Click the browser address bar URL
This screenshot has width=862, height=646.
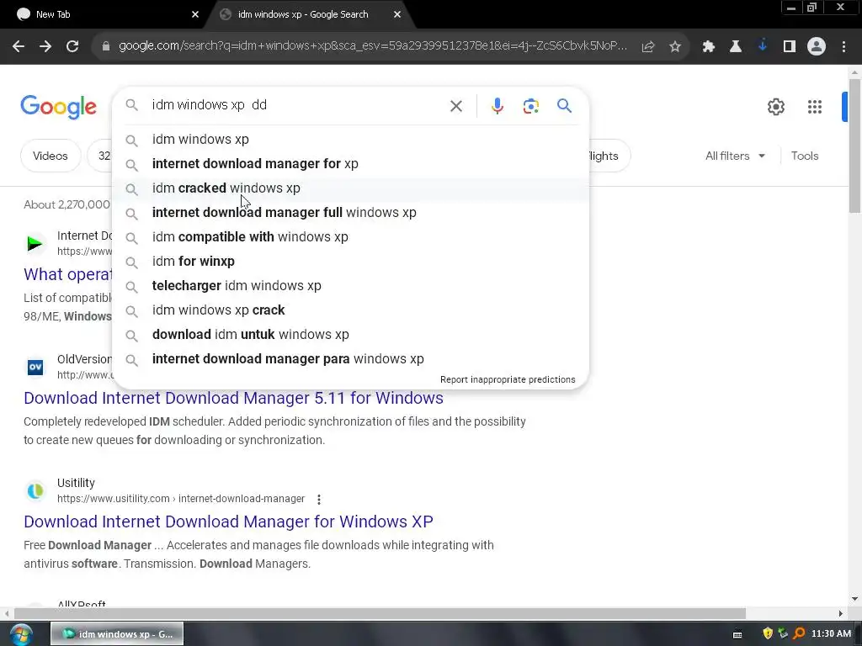tap(373, 46)
